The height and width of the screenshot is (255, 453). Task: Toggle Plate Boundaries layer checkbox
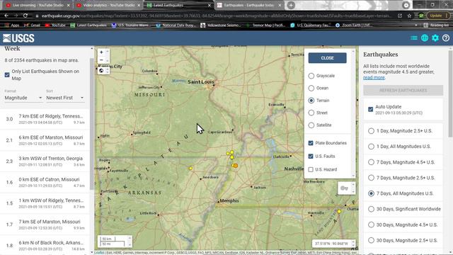click(311, 143)
